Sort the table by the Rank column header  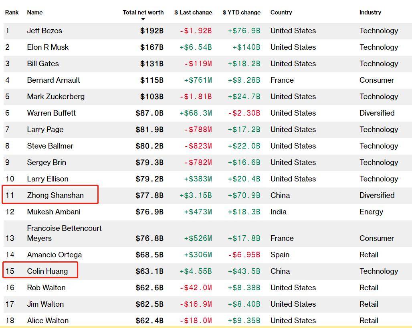tap(12, 12)
